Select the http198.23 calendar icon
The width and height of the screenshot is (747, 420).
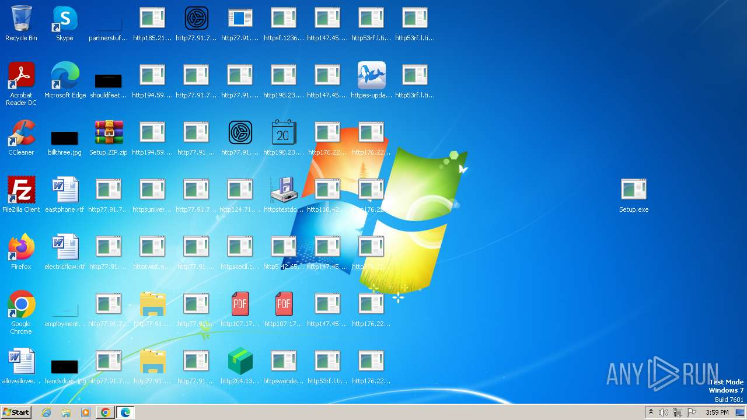[x=284, y=138]
